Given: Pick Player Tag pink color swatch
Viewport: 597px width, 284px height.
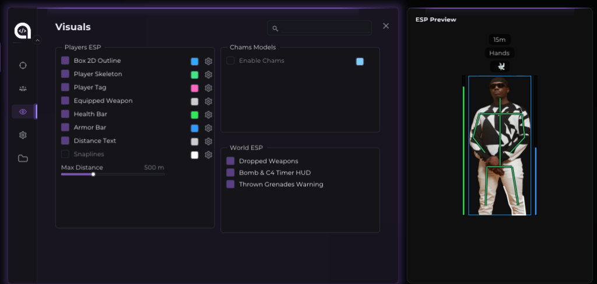Looking at the screenshot, I should (x=195, y=88).
